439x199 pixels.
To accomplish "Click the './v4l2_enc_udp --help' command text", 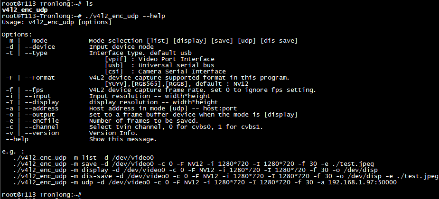I will [x=124, y=16].
